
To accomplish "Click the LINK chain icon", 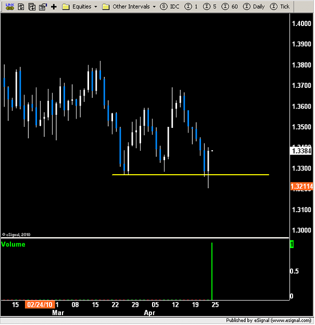I will pyautogui.click(x=10, y=7).
